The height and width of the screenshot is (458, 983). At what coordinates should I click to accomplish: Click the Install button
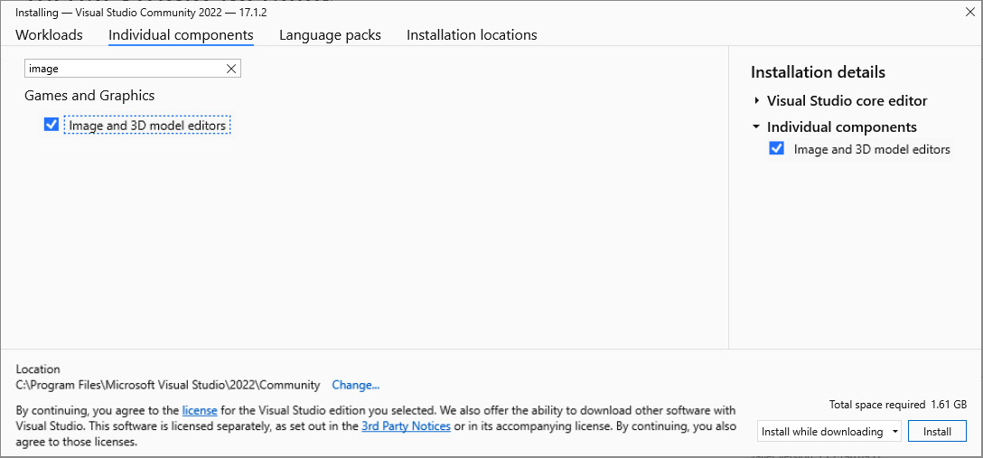point(937,432)
